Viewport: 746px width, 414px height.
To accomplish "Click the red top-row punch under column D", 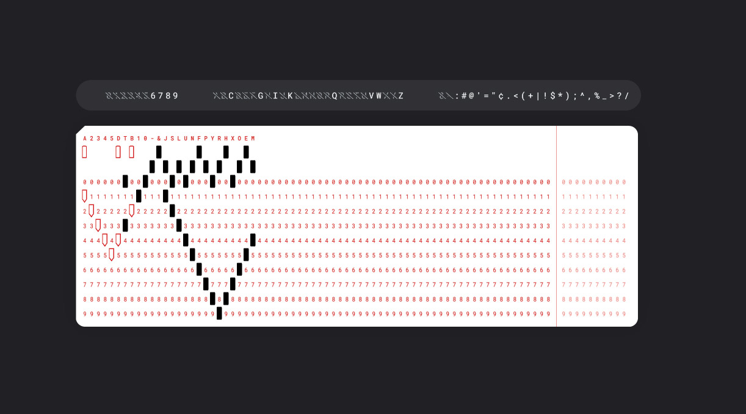I will 118,152.
